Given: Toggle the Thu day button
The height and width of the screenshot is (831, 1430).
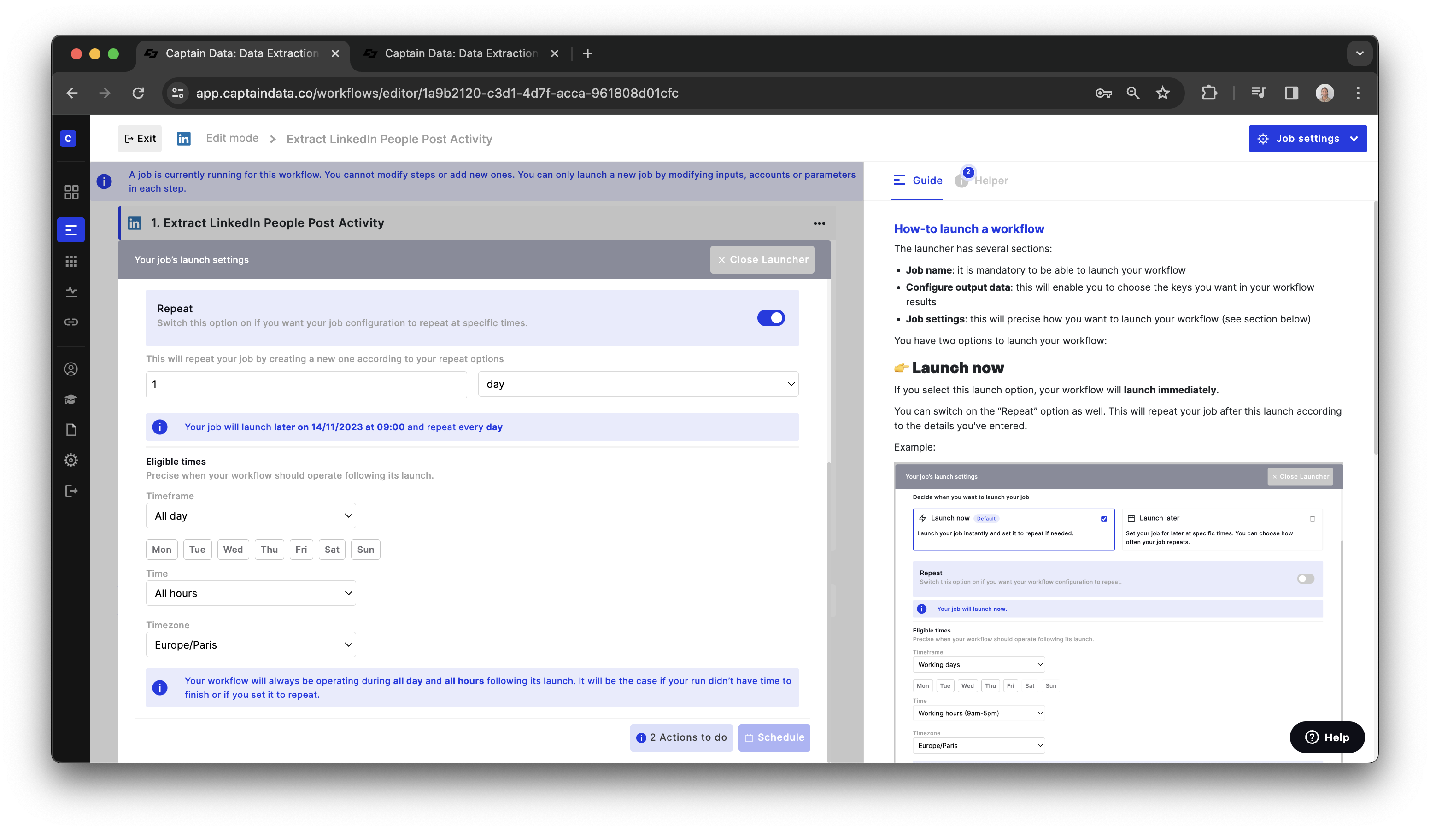Looking at the screenshot, I should 270,550.
